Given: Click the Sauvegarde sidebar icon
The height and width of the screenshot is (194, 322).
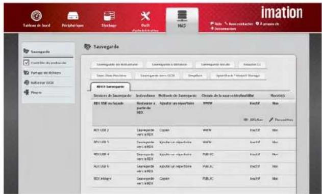Looking at the screenshot, I should coord(26,51).
